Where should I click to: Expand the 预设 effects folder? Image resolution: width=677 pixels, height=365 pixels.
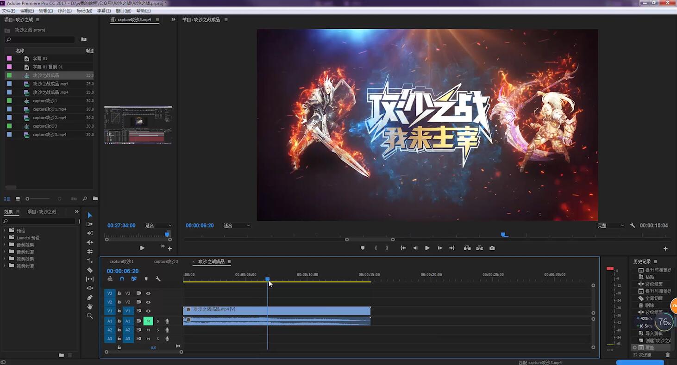[x=5, y=230]
